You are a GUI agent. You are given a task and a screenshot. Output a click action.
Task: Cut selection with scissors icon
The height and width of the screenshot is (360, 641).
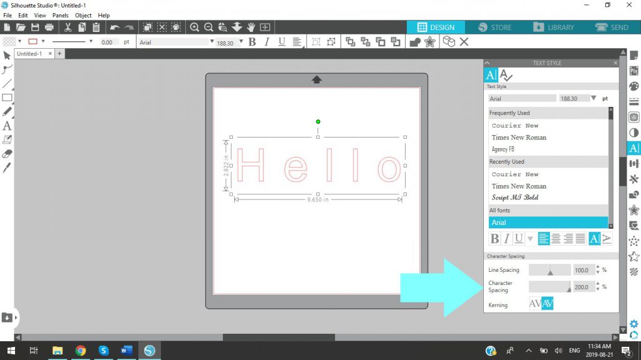pos(68,27)
